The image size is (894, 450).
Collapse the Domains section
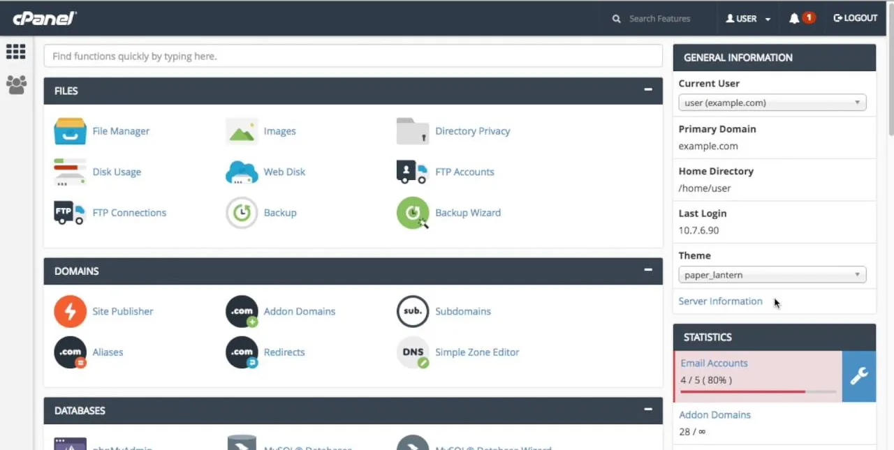(648, 270)
